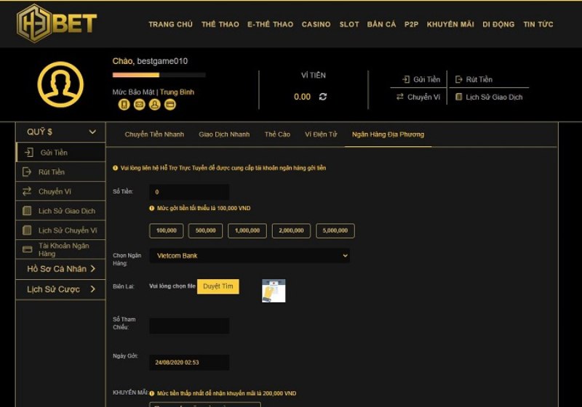Viewport: 582px width, 407px height.
Task: Click the Ngày Gửi date field
Action: tap(189, 362)
